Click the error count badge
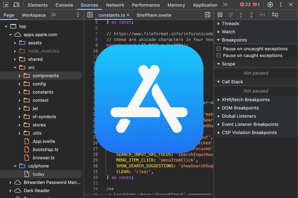The height and width of the screenshot is (198, 298). [x=245, y=5]
